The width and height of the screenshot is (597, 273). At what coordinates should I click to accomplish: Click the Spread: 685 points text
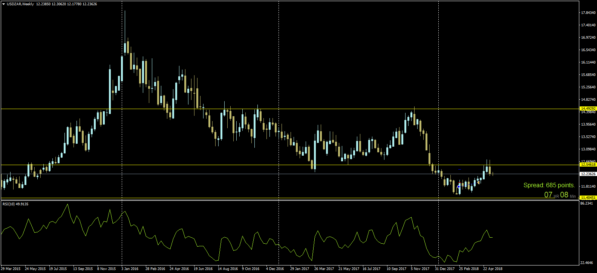(x=549, y=185)
